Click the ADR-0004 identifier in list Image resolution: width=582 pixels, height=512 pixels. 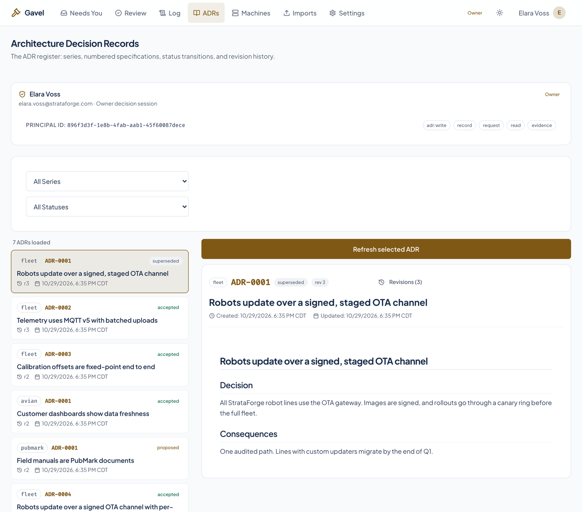(58, 494)
